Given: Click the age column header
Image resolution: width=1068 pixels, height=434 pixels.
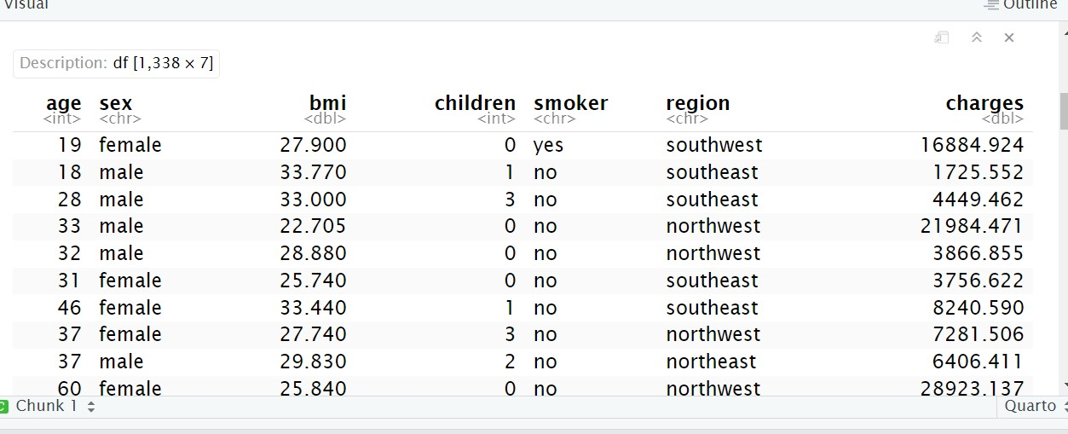Looking at the screenshot, I should pyautogui.click(x=63, y=104).
